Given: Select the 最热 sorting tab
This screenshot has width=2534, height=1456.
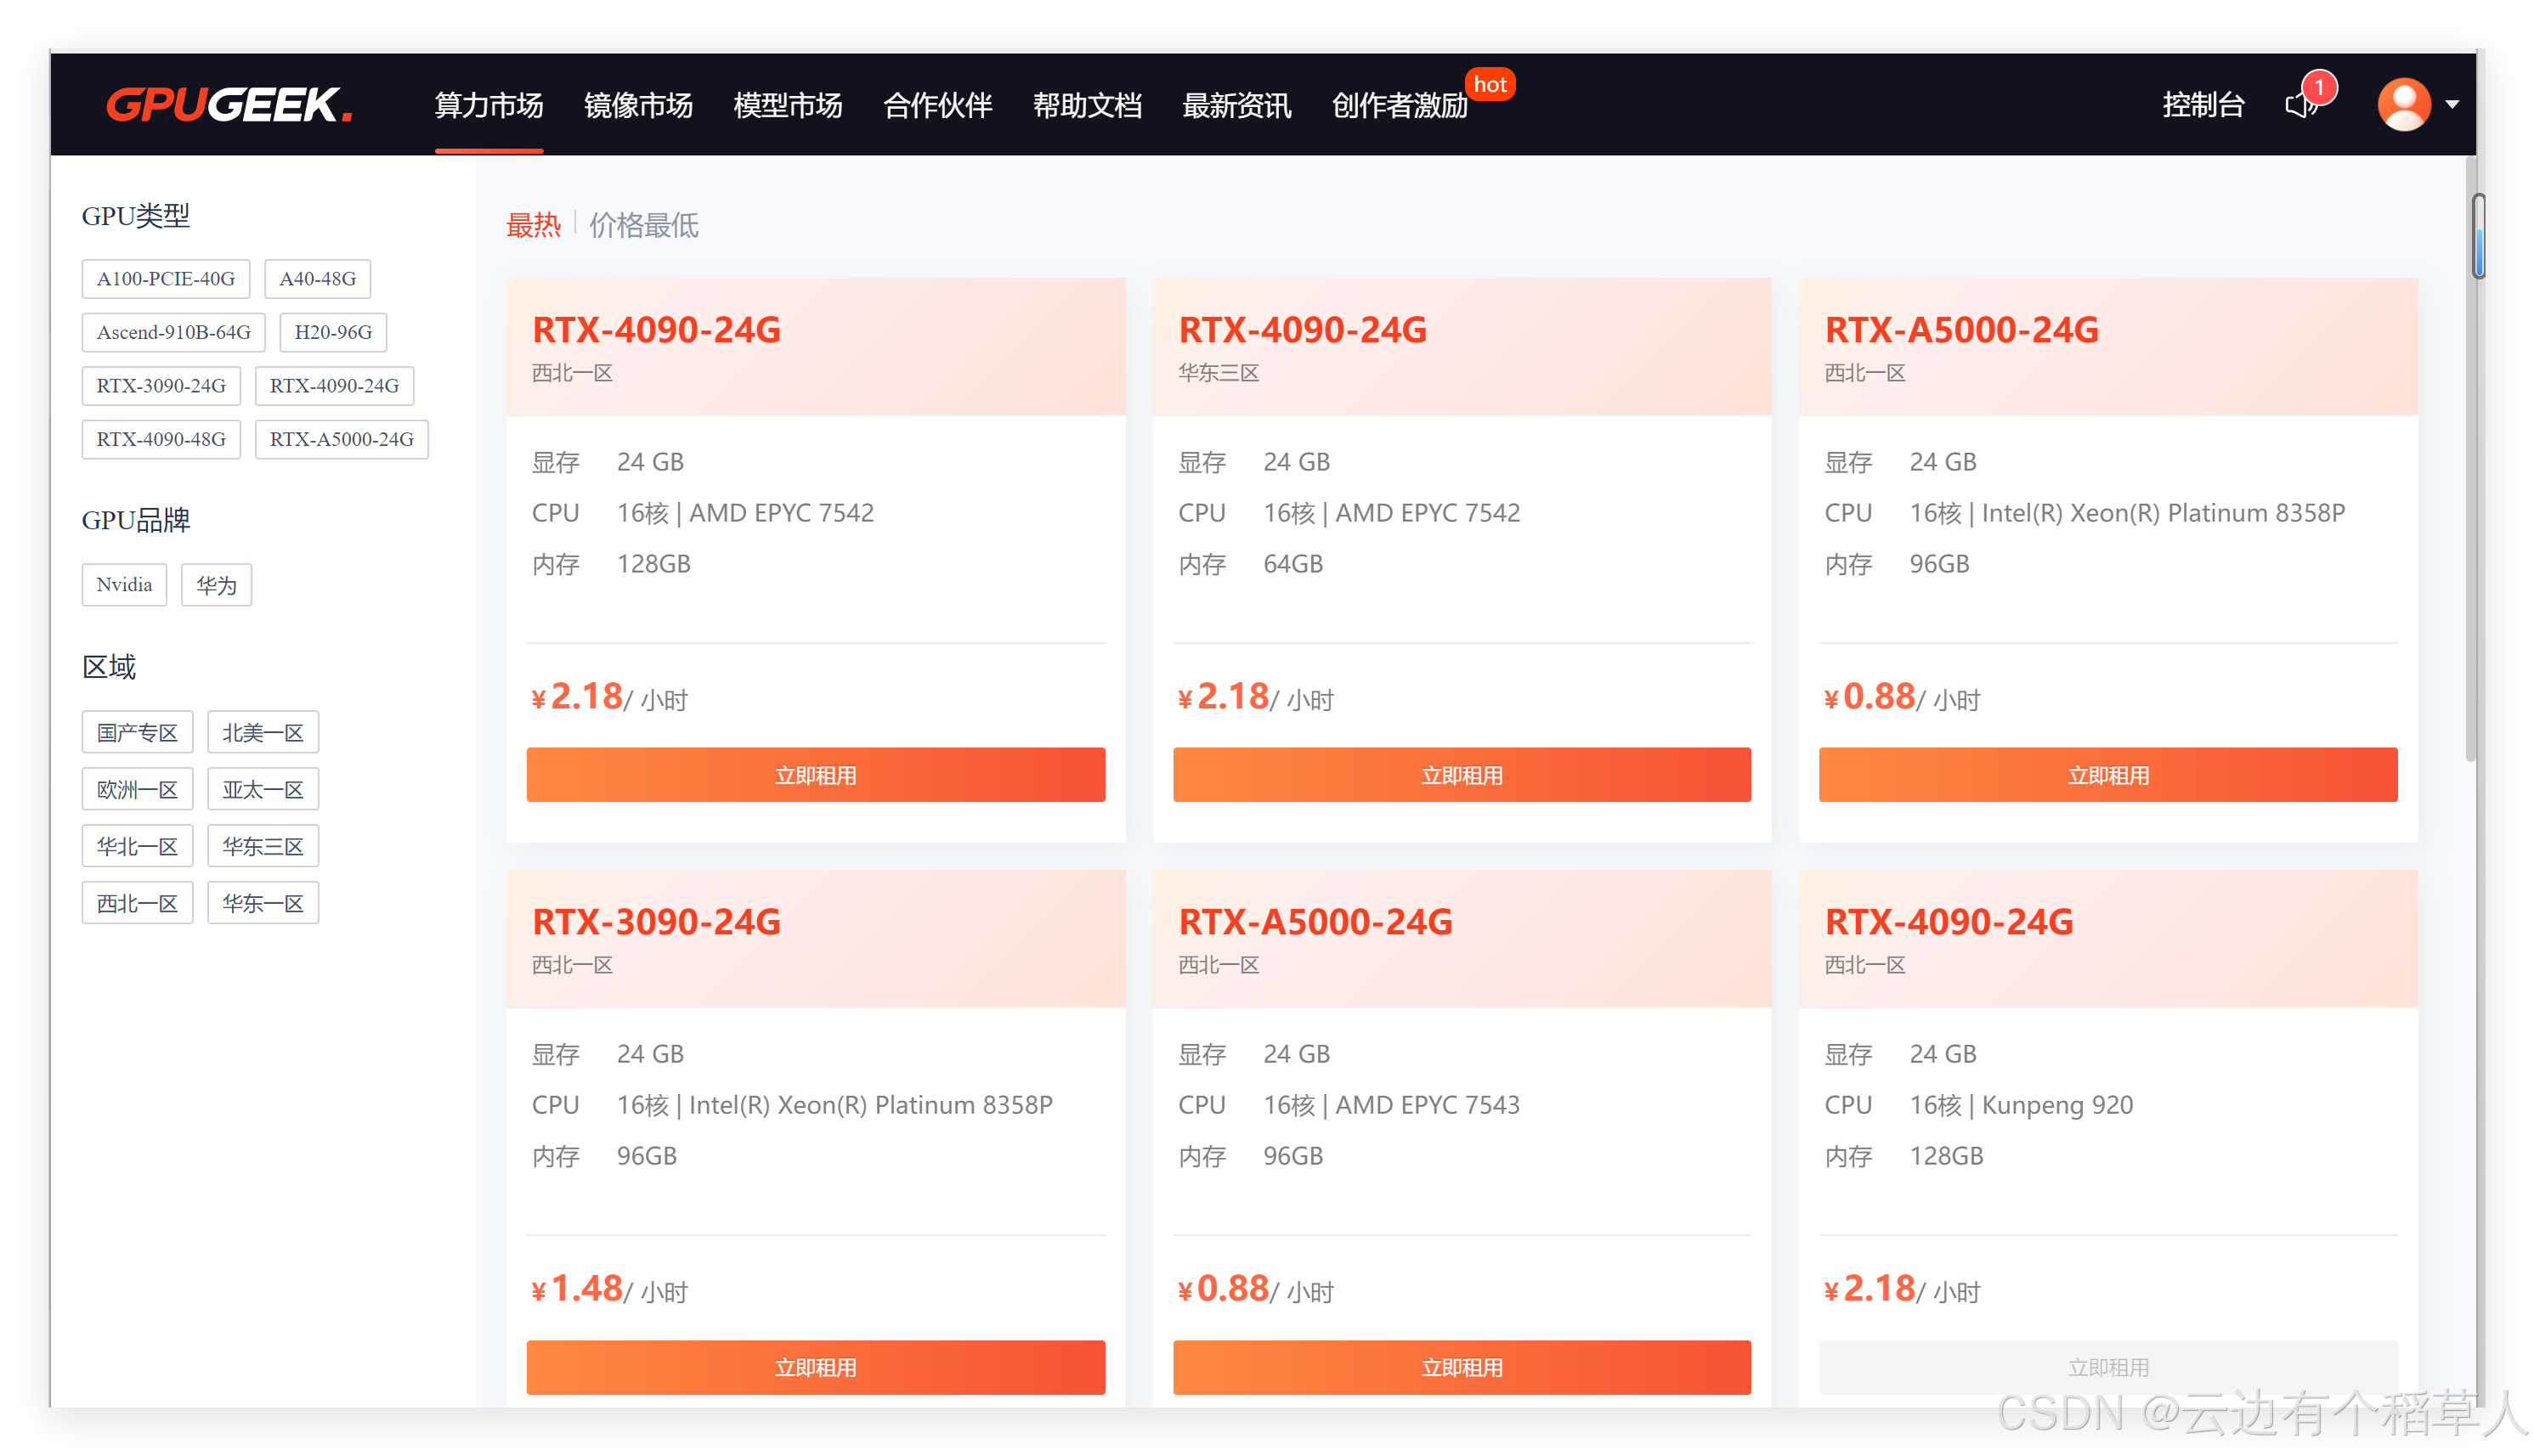Looking at the screenshot, I should [533, 225].
